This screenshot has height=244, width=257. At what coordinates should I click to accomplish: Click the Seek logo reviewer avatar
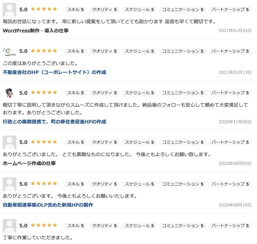coord(10,52)
